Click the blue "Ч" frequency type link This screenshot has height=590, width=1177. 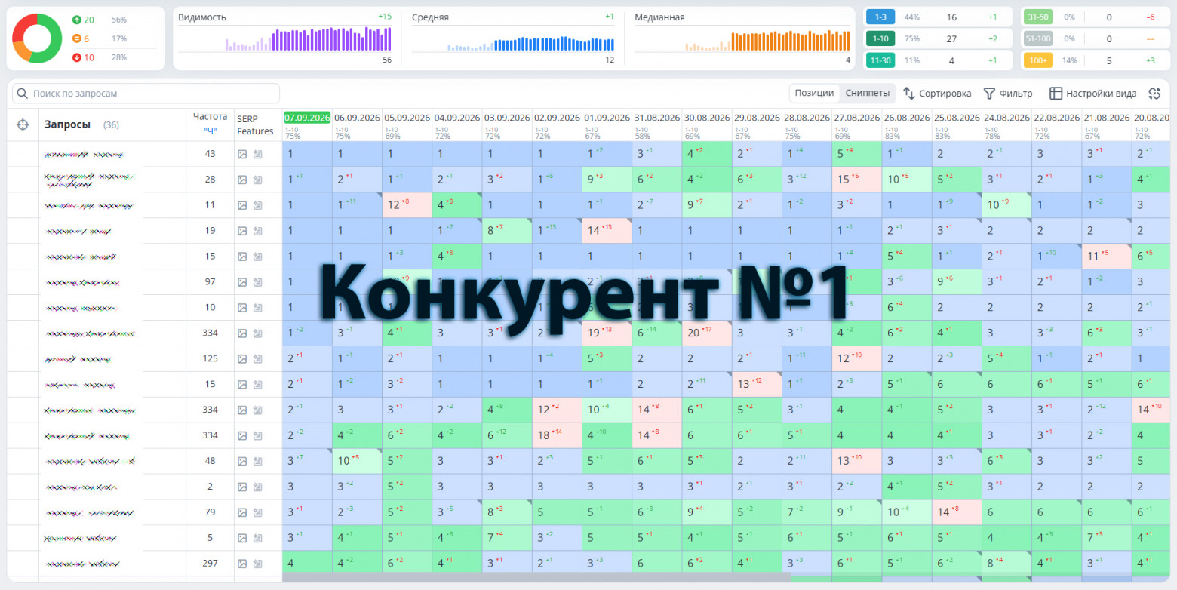pyautogui.click(x=210, y=131)
